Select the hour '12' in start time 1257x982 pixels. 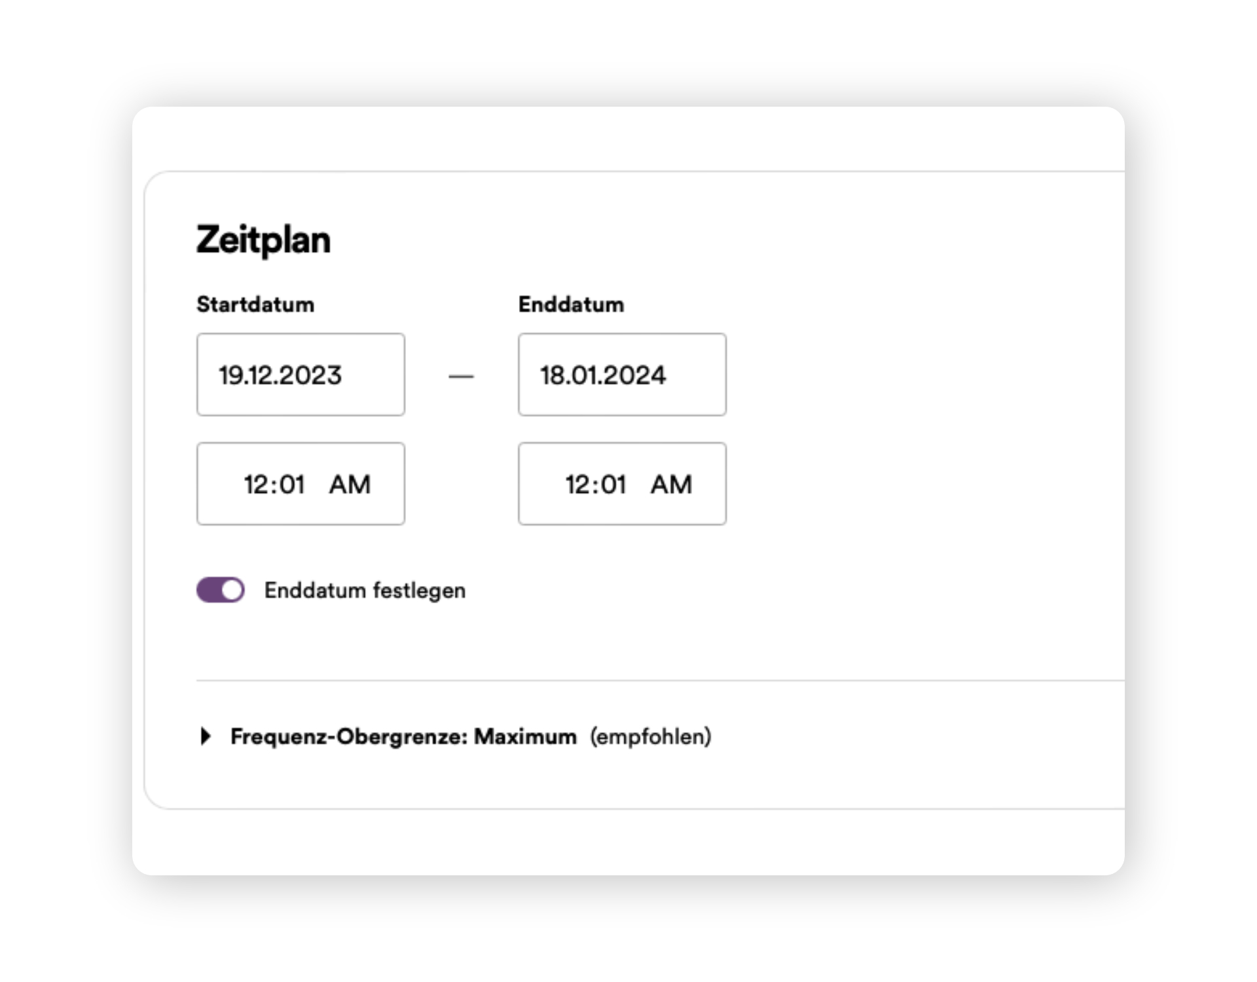255,484
